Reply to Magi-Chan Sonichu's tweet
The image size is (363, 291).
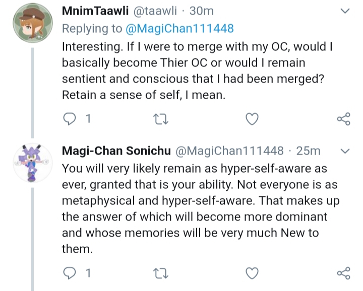pos(70,273)
